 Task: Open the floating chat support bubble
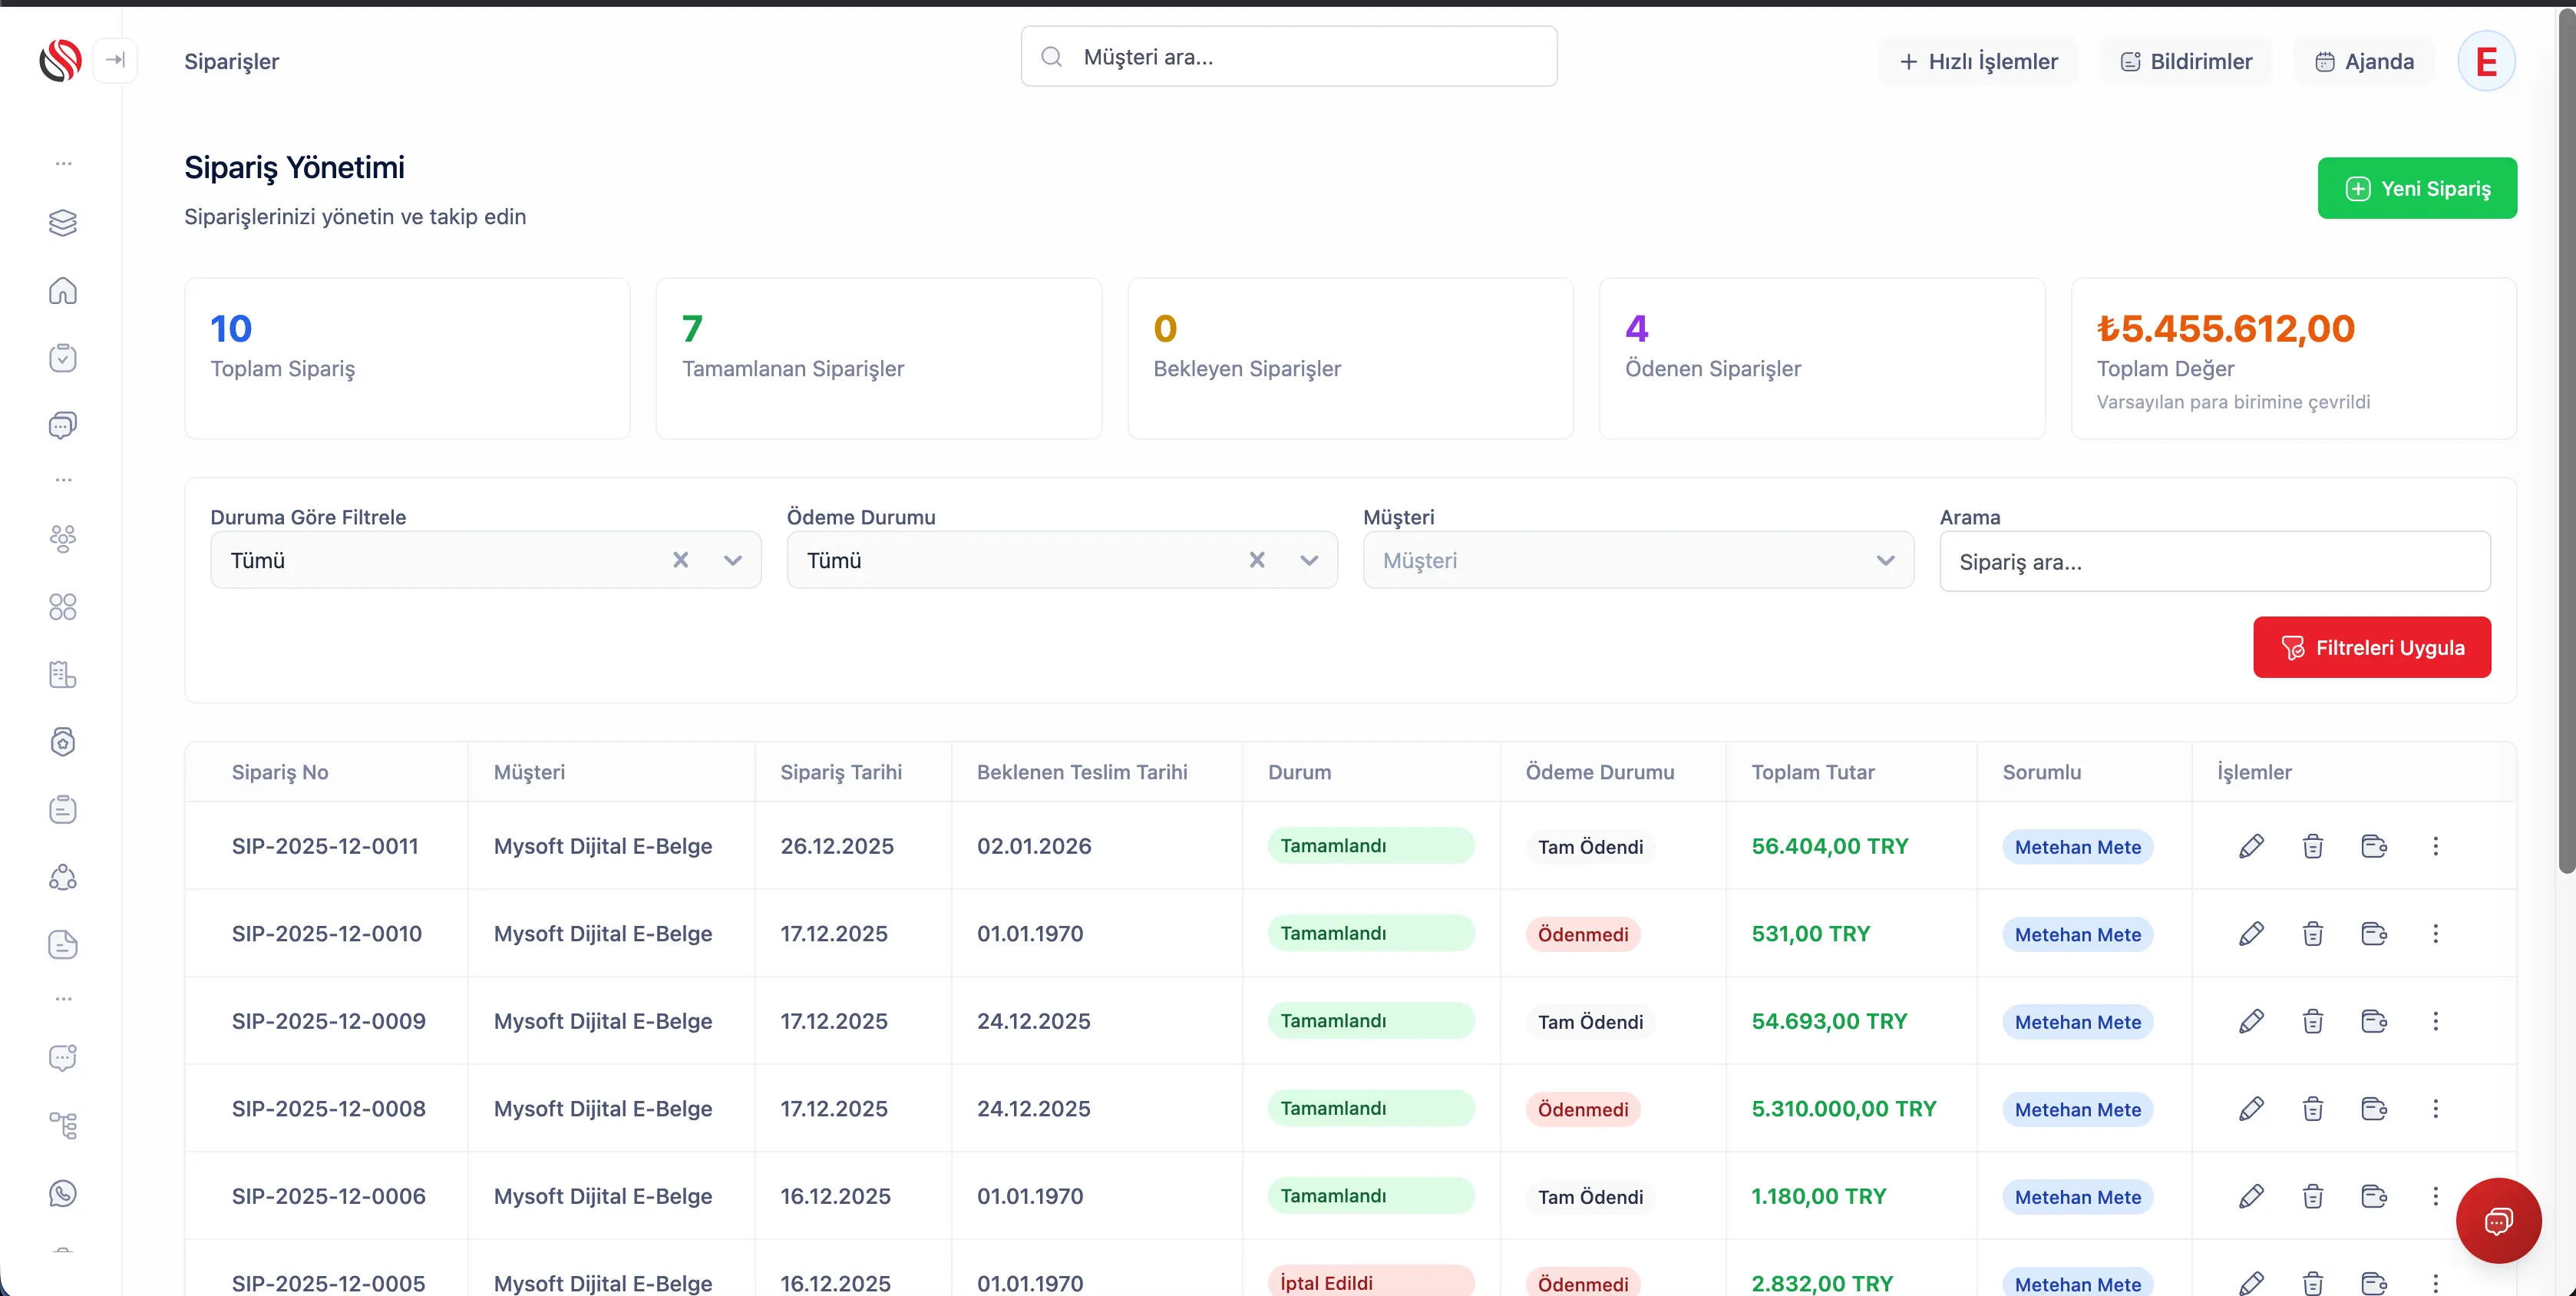click(2497, 1220)
